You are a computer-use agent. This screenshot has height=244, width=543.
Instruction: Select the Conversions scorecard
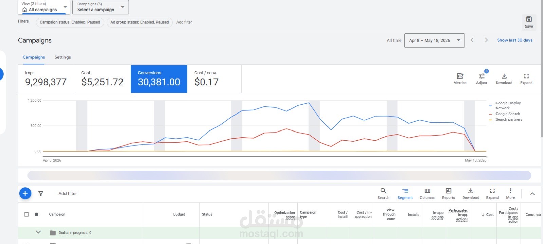click(159, 79)
